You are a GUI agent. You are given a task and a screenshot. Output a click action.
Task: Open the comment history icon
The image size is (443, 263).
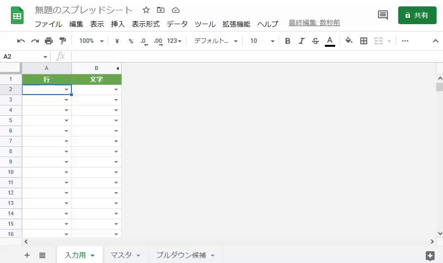383,15
